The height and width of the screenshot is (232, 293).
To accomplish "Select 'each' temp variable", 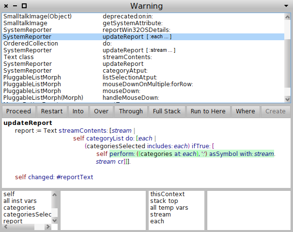I will tap(176, 221).
